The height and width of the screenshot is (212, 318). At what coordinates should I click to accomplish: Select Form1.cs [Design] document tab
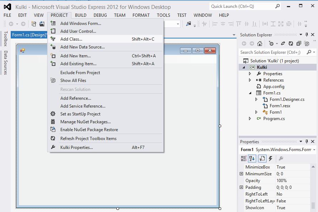pyautogui.click(x=29, y=35)
